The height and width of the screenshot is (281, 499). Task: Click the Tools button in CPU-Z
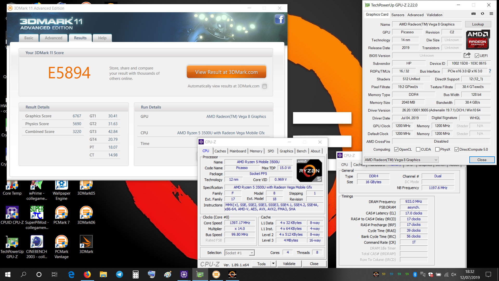(261, 264)
